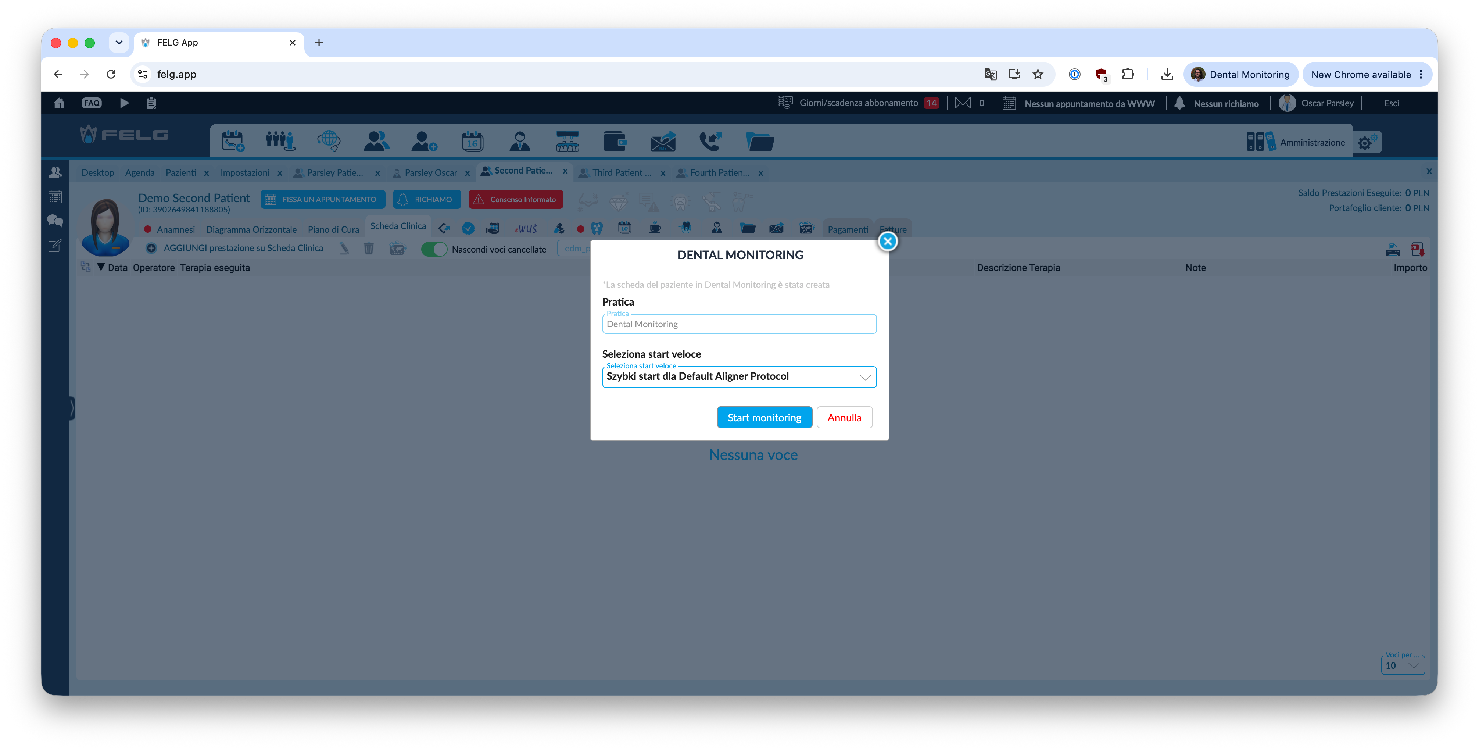Viewport: 1479px width, 750px height.
Task: Click the Esci logout link
Action: (x=1391, y=103)
